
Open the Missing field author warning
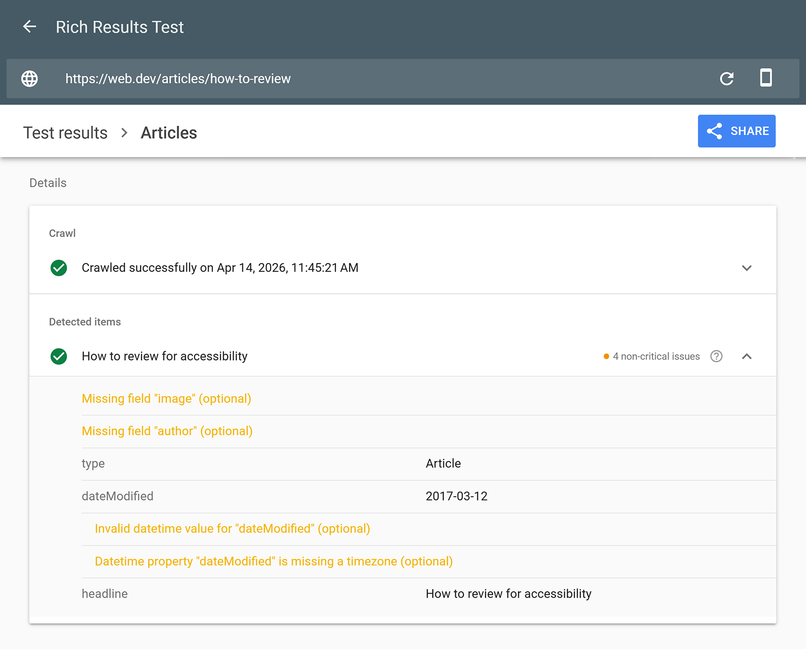167,431
